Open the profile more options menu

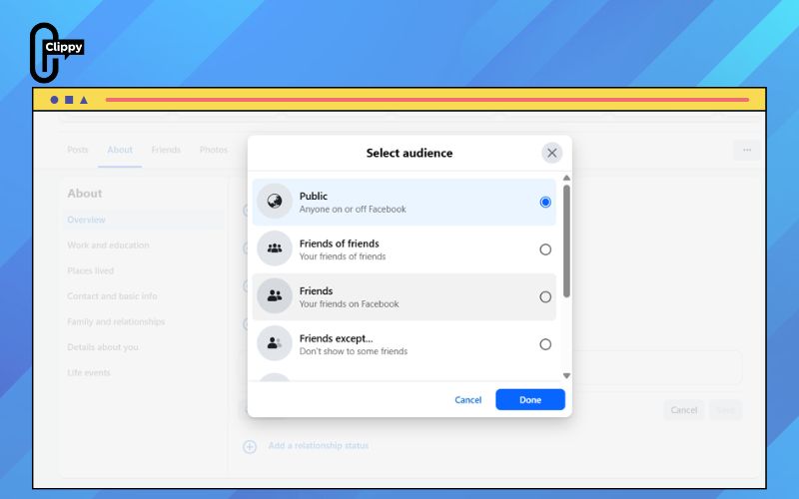(747, 151)
